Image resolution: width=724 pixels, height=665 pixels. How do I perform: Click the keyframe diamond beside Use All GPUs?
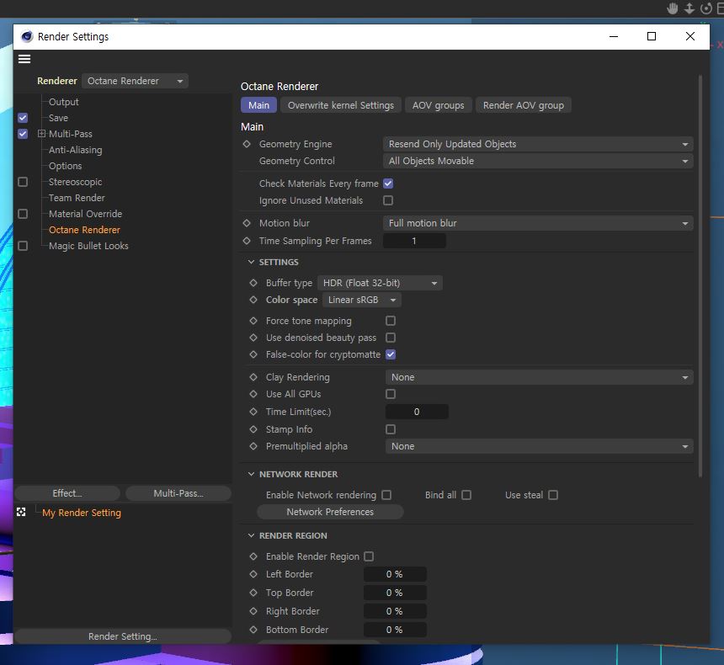coord(253,394)
